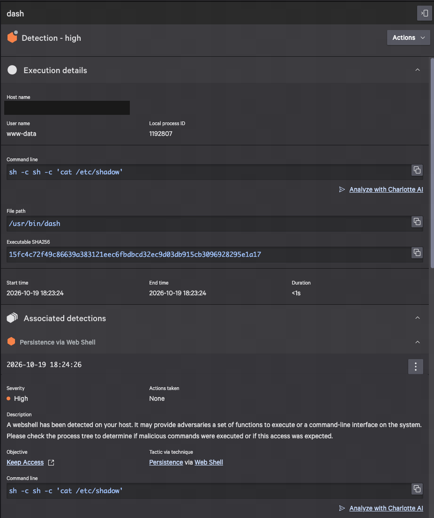Click the Start time value 18:23:24
The height and width of the screenshot is (518, 434).
[35, 293]
